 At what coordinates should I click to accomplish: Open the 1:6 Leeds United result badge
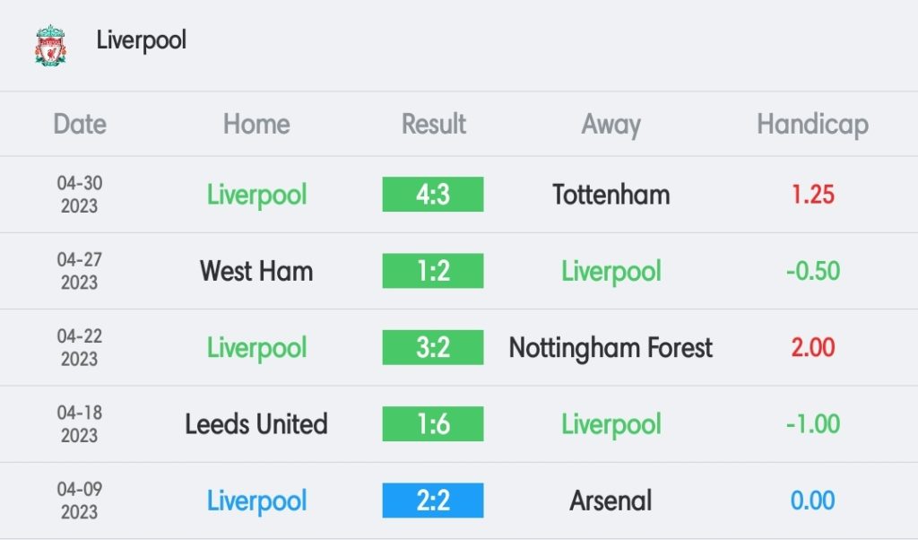pos(433,423)
